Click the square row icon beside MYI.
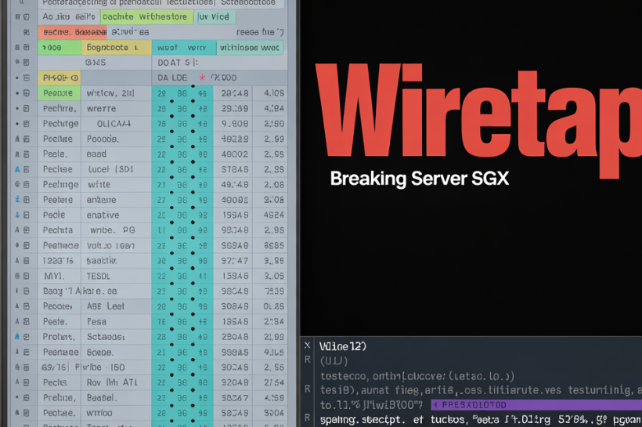 click(26, 276)
